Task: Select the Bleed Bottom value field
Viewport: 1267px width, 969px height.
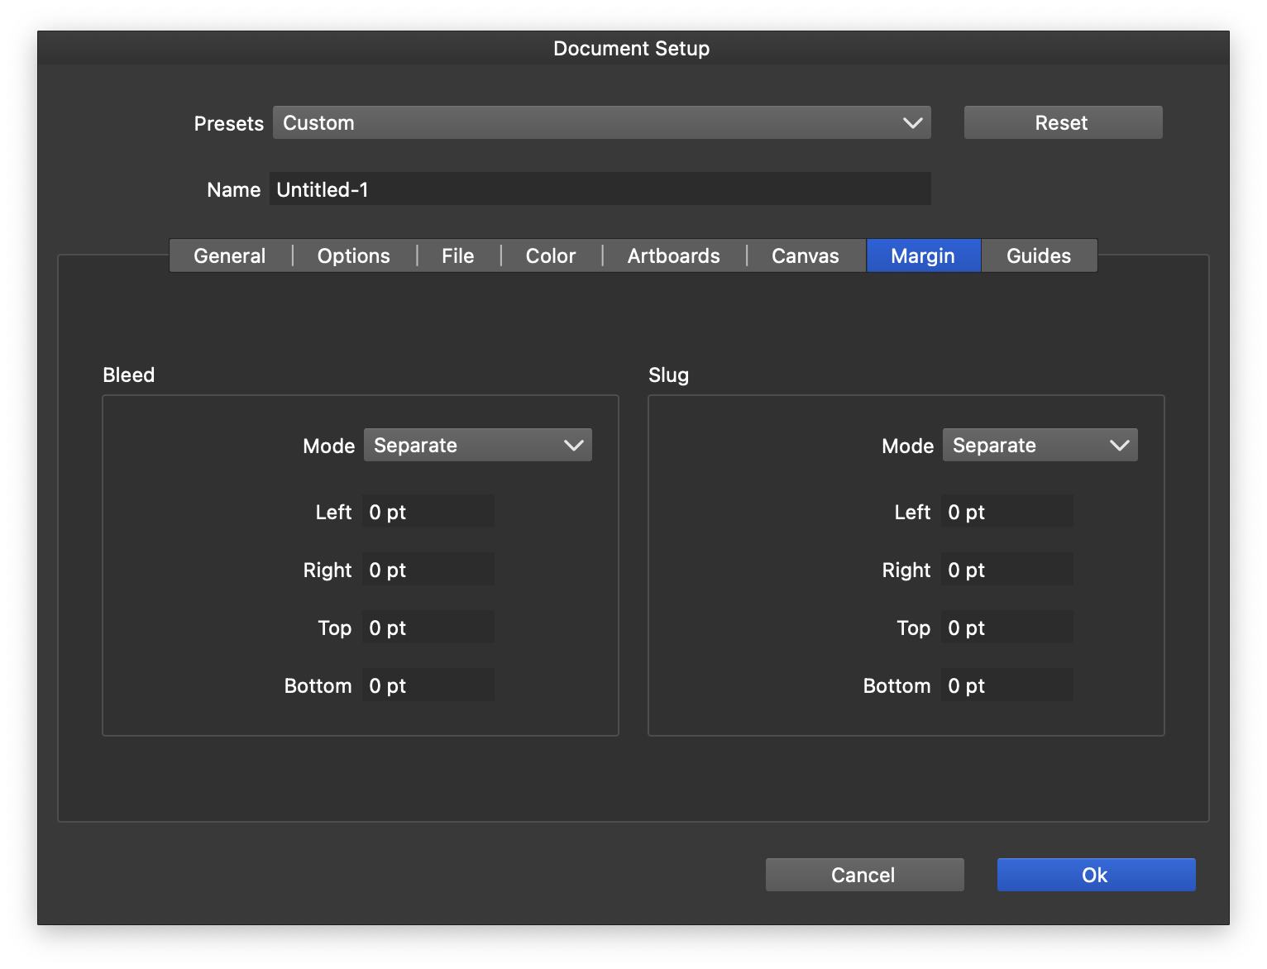Action: (428, 685)
